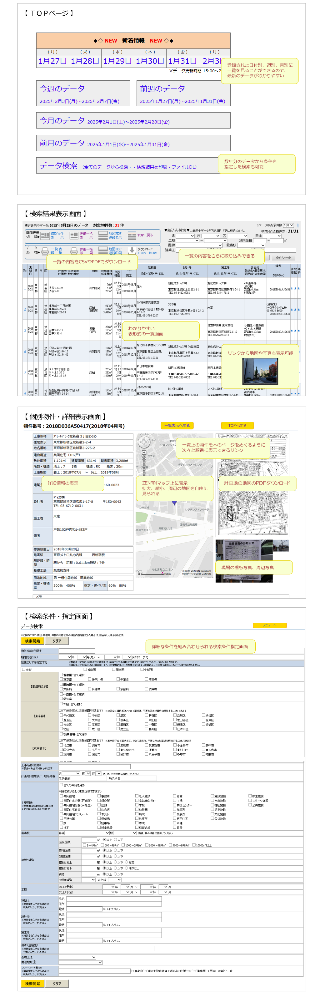Click the 新CSV download link

point(153,253)
